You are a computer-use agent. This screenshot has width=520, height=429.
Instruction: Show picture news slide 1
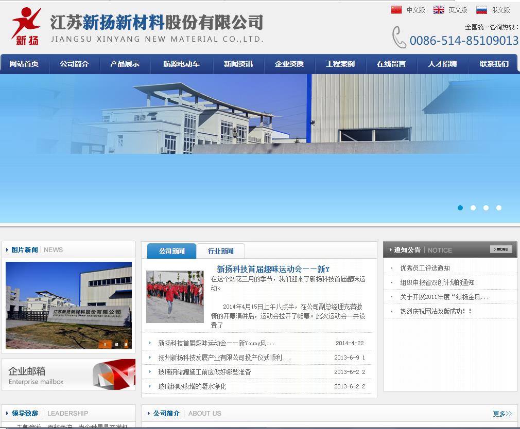tap(105, 345)
